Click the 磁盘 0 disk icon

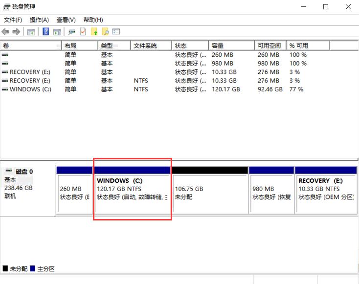coord(9,171)
